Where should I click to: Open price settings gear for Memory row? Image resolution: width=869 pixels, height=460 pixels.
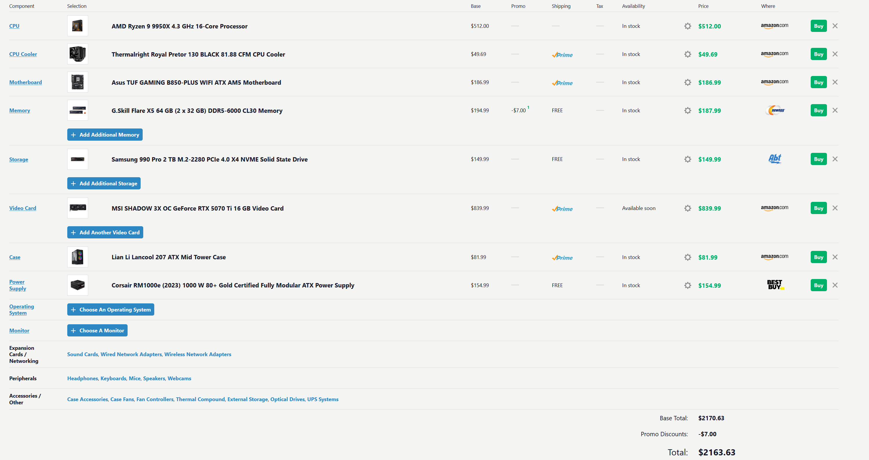[x=687, y=111]
